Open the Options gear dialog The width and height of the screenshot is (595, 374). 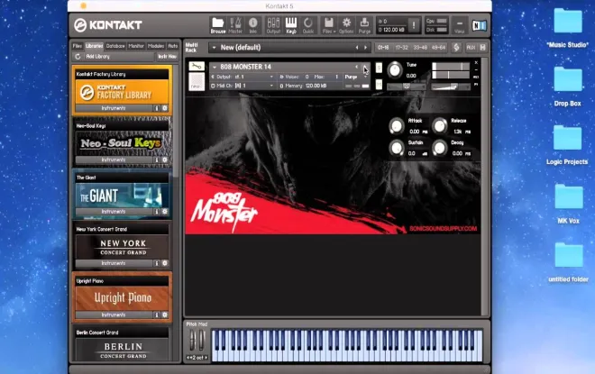[346, 25]
